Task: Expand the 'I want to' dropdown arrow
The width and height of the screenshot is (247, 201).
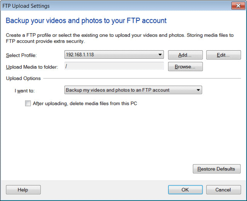Action: pos(198,90)
